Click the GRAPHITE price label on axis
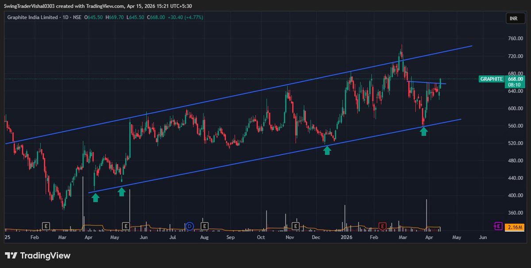 (491, 79)
